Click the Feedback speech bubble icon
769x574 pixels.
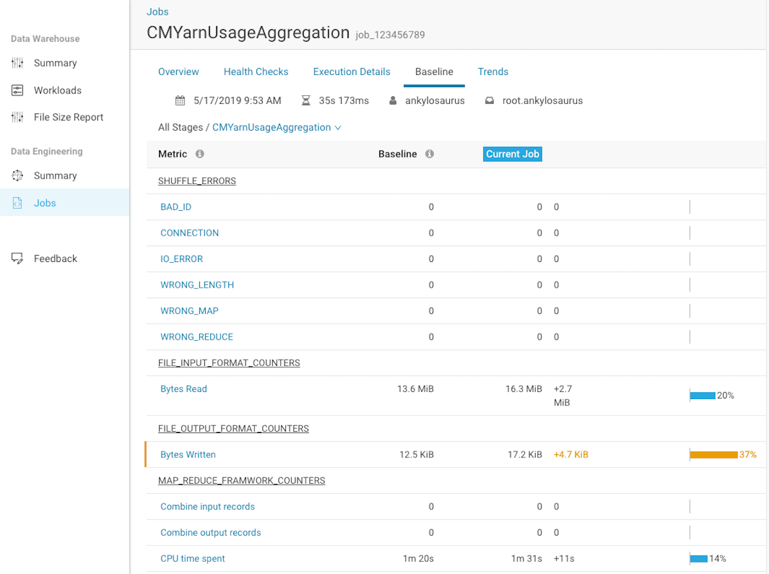(x=18, y=258)
